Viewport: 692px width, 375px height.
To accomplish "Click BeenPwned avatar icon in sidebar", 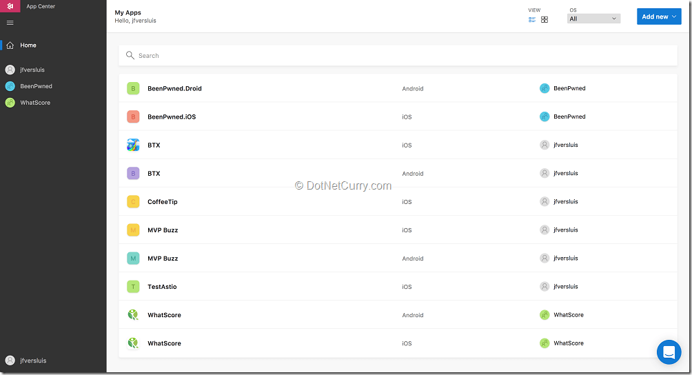I will (10, 86).
